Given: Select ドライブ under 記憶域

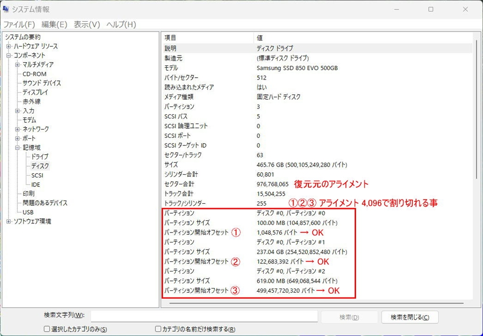Looking at the screenshot, I should coord(40,157).
